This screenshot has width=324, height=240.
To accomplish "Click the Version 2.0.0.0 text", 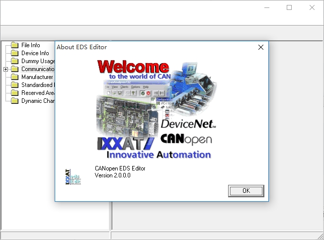I will [x=113, y=175].
